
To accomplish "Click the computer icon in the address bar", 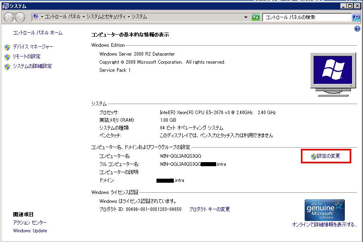I will pos(35,17).
